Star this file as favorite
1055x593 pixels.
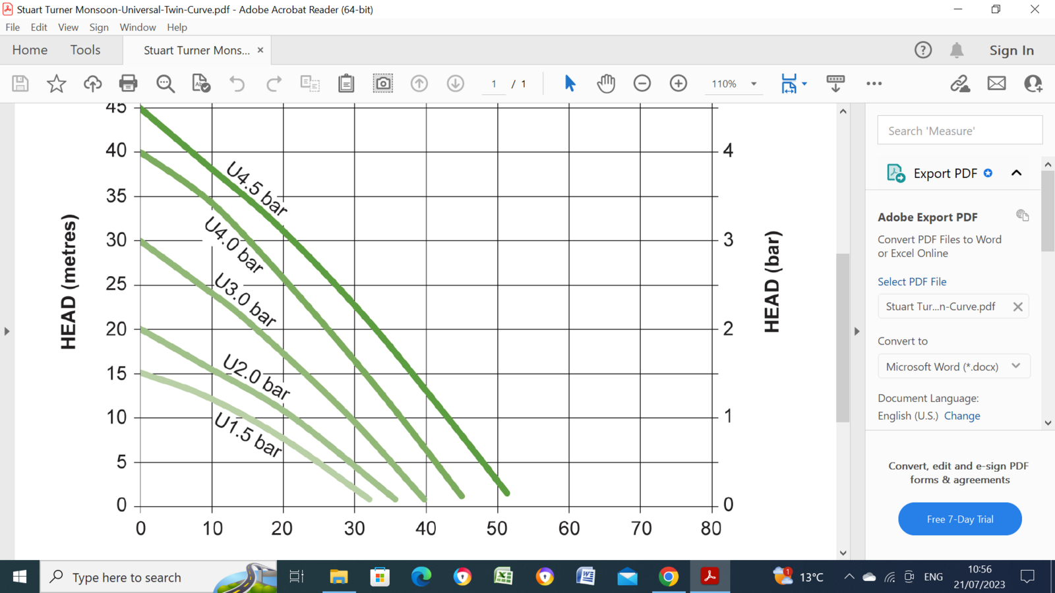point(56,84)
